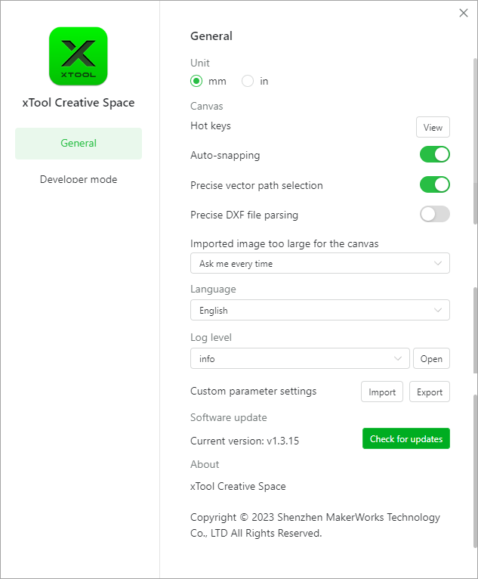Export custom parameter settings
The width and height of the screenshot is (478, 579).
430,392
